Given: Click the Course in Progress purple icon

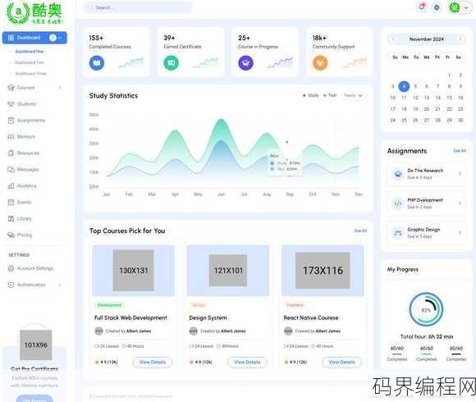Looking at the screenshot, I should 245,63.
